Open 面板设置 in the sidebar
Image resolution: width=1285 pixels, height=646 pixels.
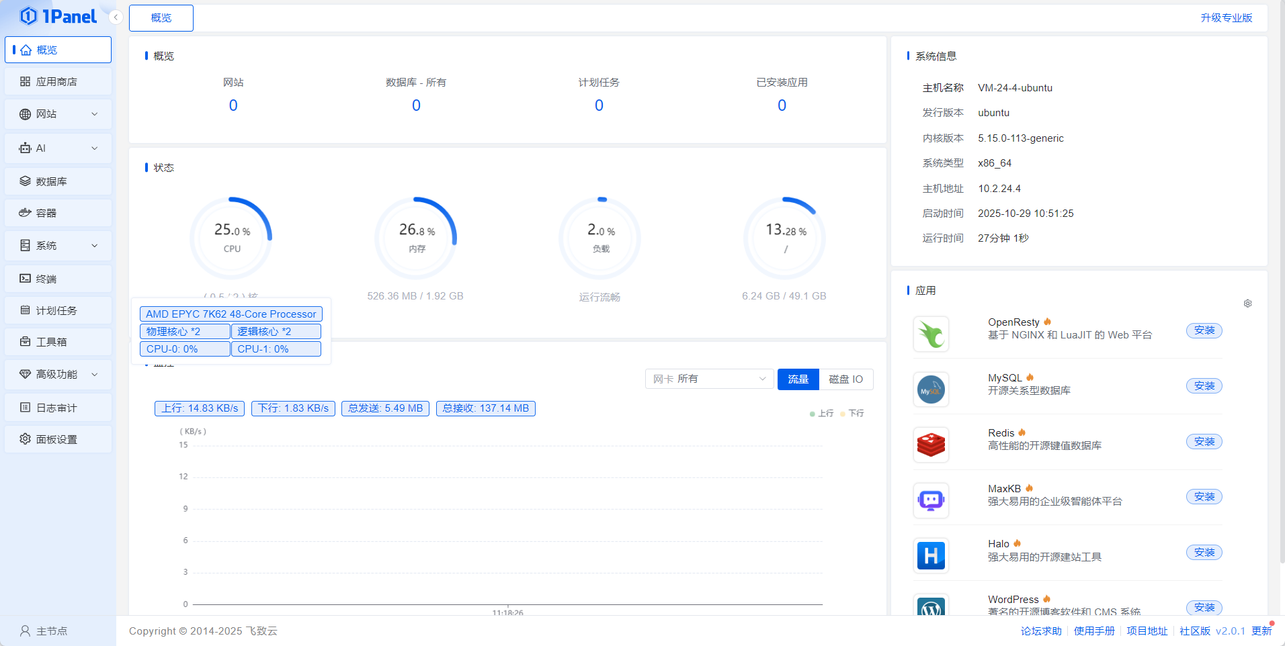(x=58, y=439)
